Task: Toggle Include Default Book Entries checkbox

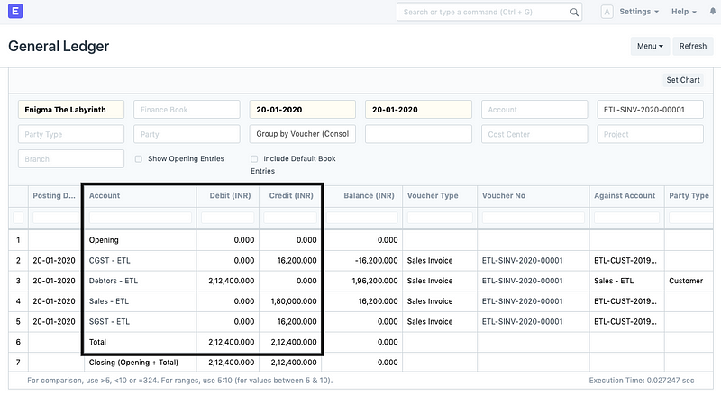Action: pyautogui.click(x=254, y=158)
